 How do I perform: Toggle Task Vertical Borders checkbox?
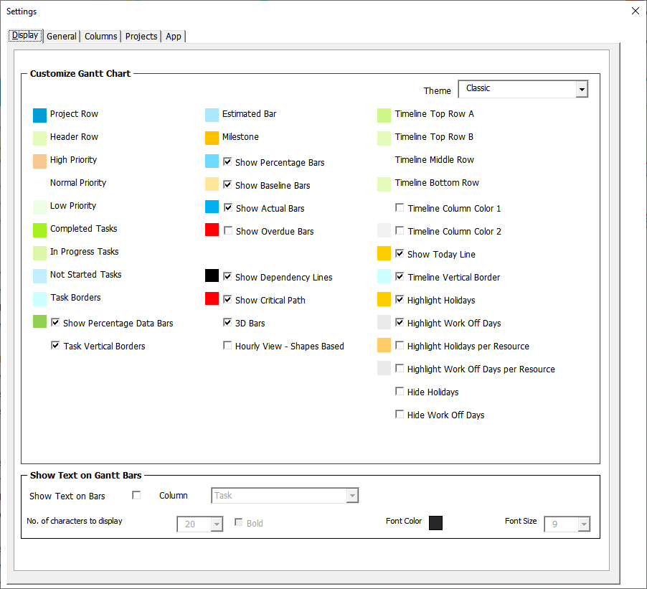[x=55, y=345]
